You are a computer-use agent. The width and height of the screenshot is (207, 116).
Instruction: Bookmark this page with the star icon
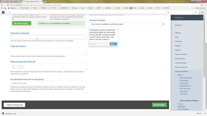pos(202,5)
